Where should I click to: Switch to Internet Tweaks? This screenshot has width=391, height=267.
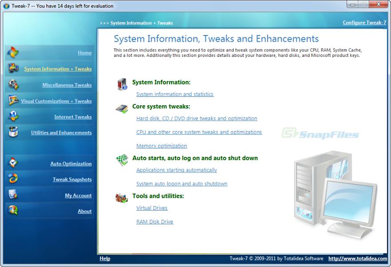pos(73,117)
